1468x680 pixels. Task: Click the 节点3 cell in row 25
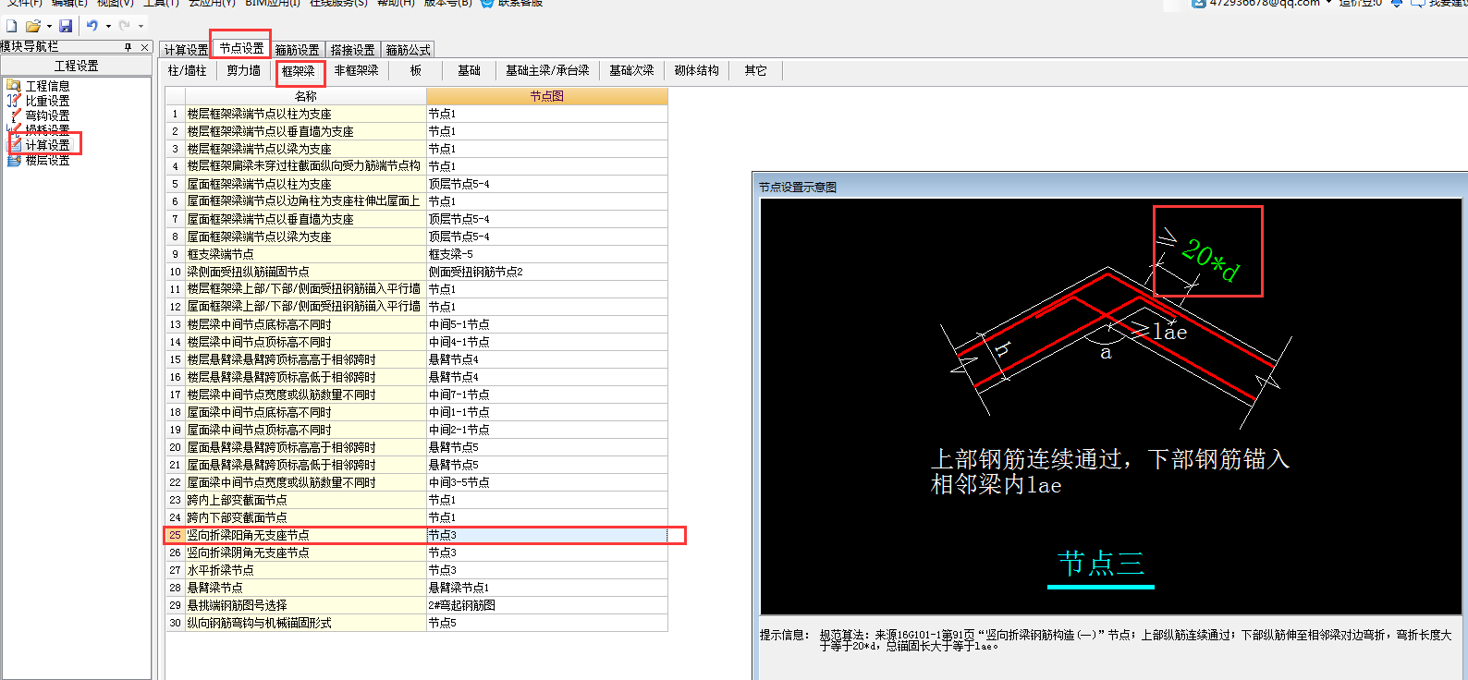tap(546, 535)
